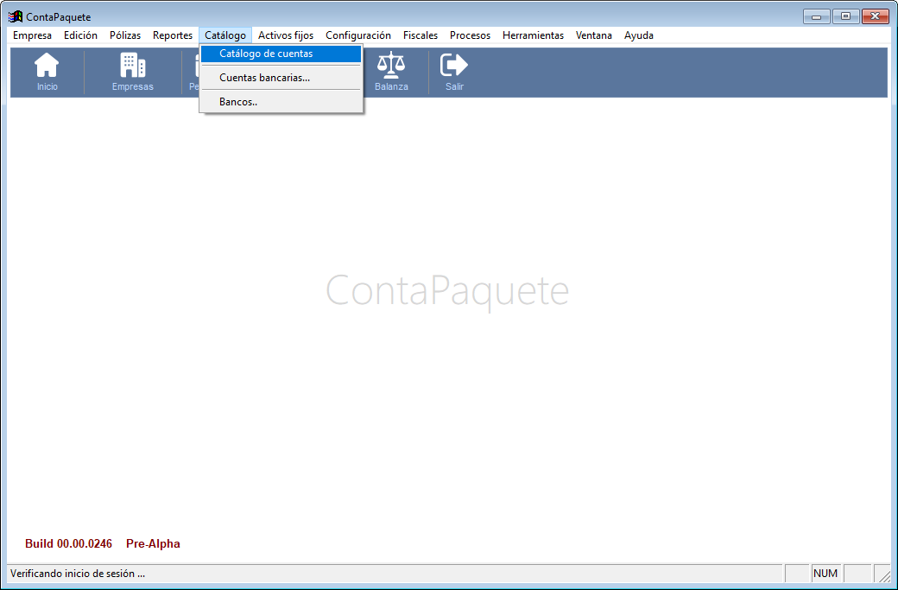Open the Configuración menu
Screen dimensions: 898x590
tap(358, 35)
